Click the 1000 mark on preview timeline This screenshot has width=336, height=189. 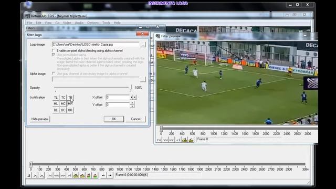(x=214, y=134)
